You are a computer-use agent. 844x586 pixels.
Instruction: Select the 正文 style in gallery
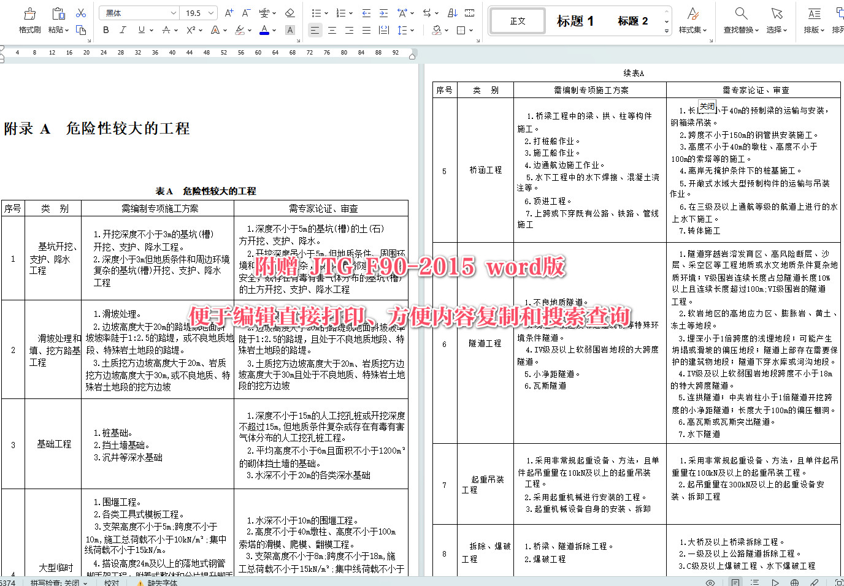click(517, 20)
